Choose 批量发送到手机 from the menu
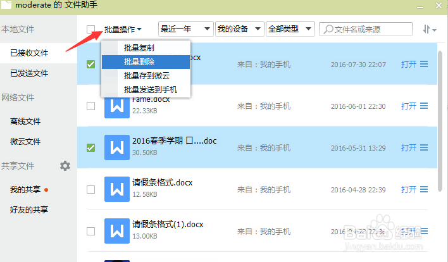The height and width of the screenshot is (262, 448). click(146, 90)
